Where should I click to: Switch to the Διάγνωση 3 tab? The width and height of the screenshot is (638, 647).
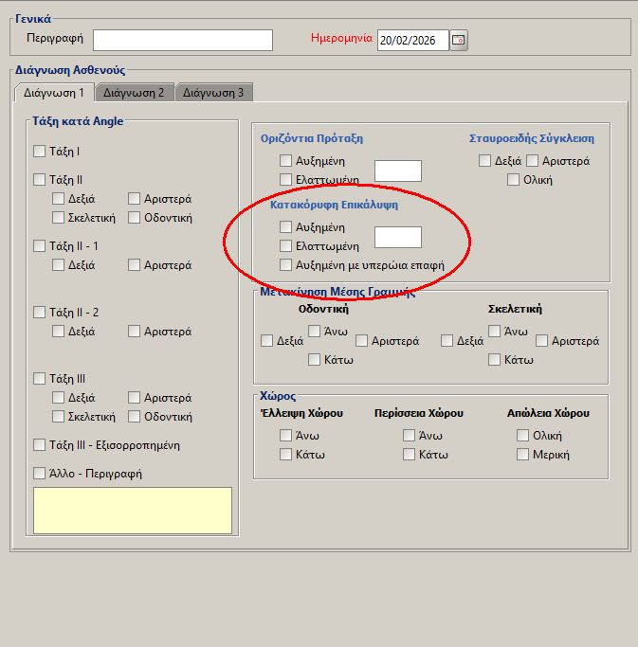[213, 93]
